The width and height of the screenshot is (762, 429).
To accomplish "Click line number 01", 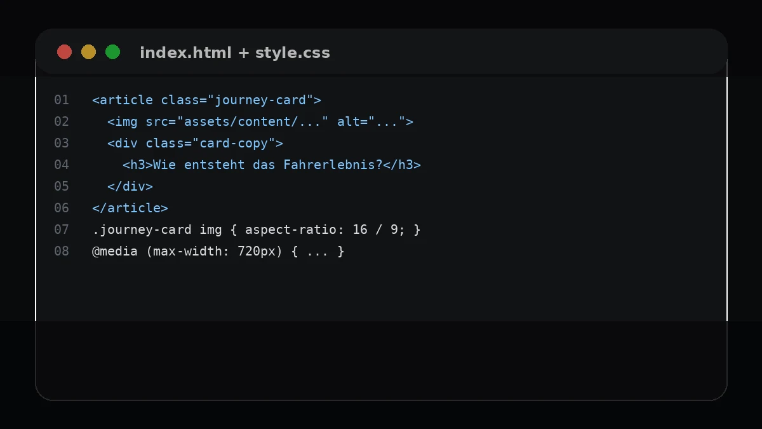I will tap(62, 100).
